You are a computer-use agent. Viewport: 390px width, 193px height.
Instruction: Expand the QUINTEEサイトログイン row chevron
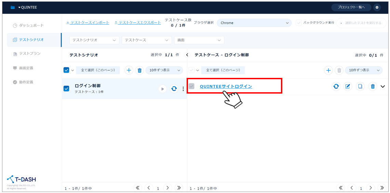382,86
